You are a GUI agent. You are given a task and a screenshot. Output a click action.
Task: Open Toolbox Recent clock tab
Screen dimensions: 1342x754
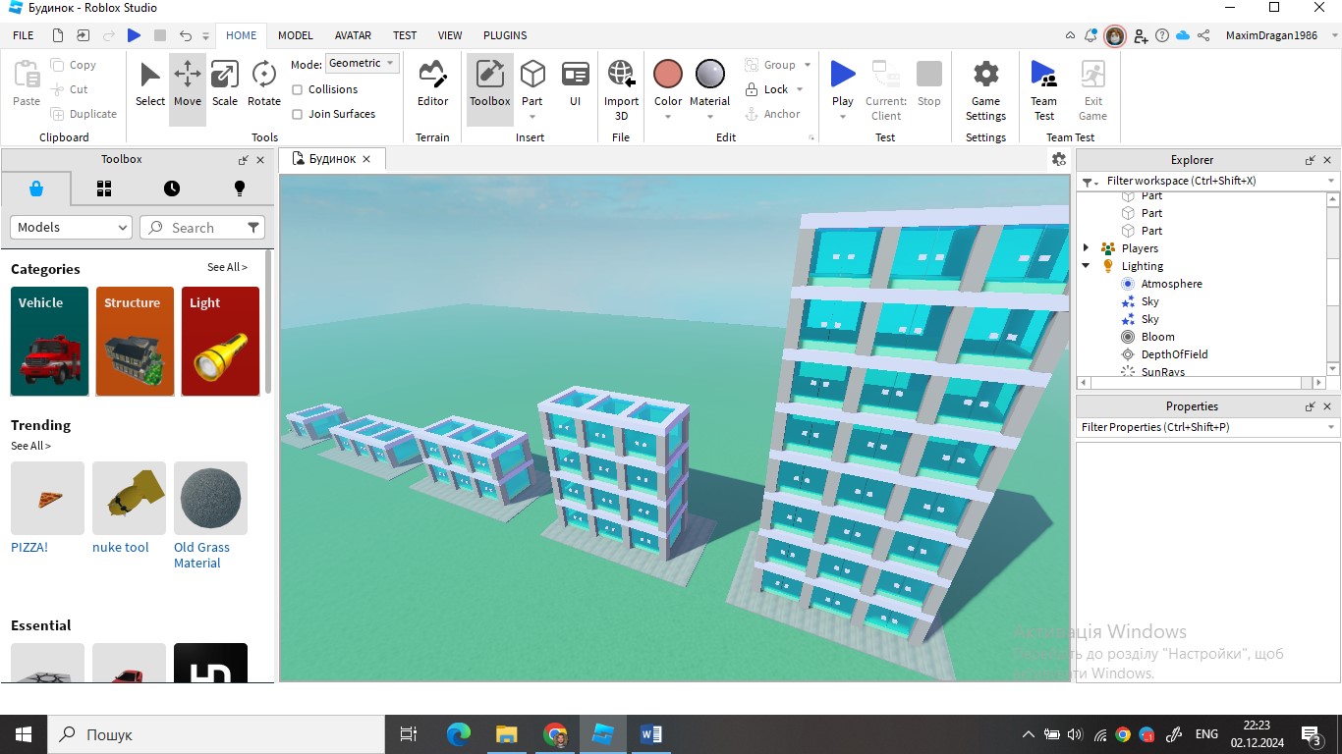tap(172, 188)
